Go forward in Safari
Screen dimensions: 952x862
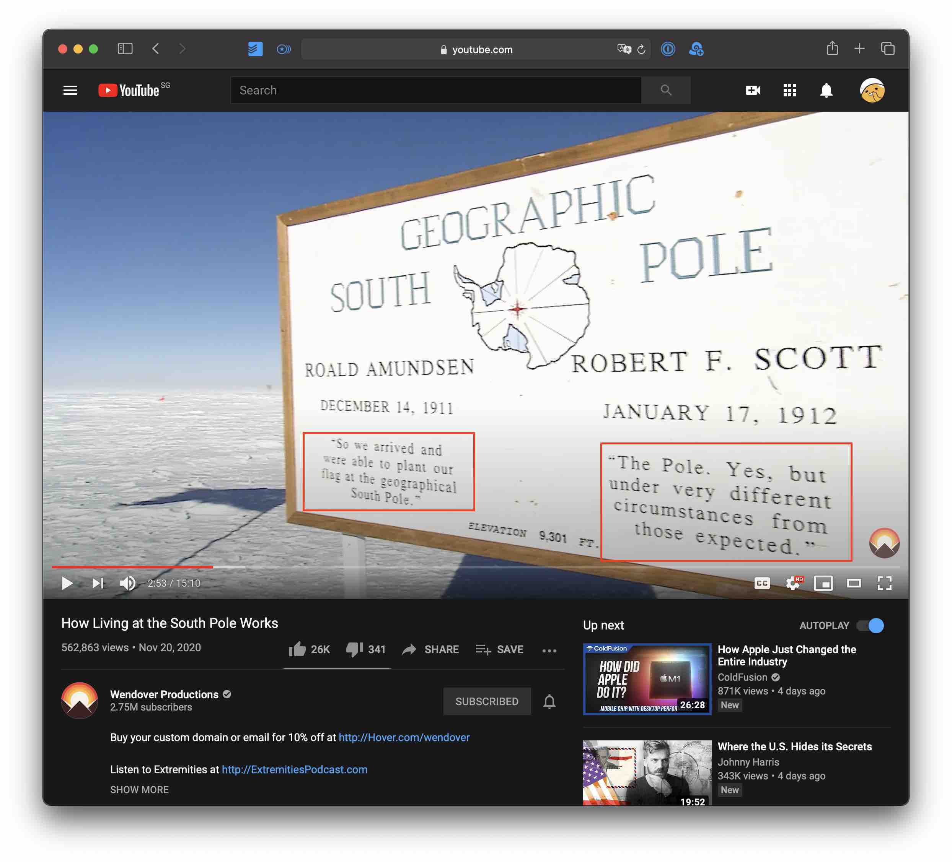[x=182, y=49]
